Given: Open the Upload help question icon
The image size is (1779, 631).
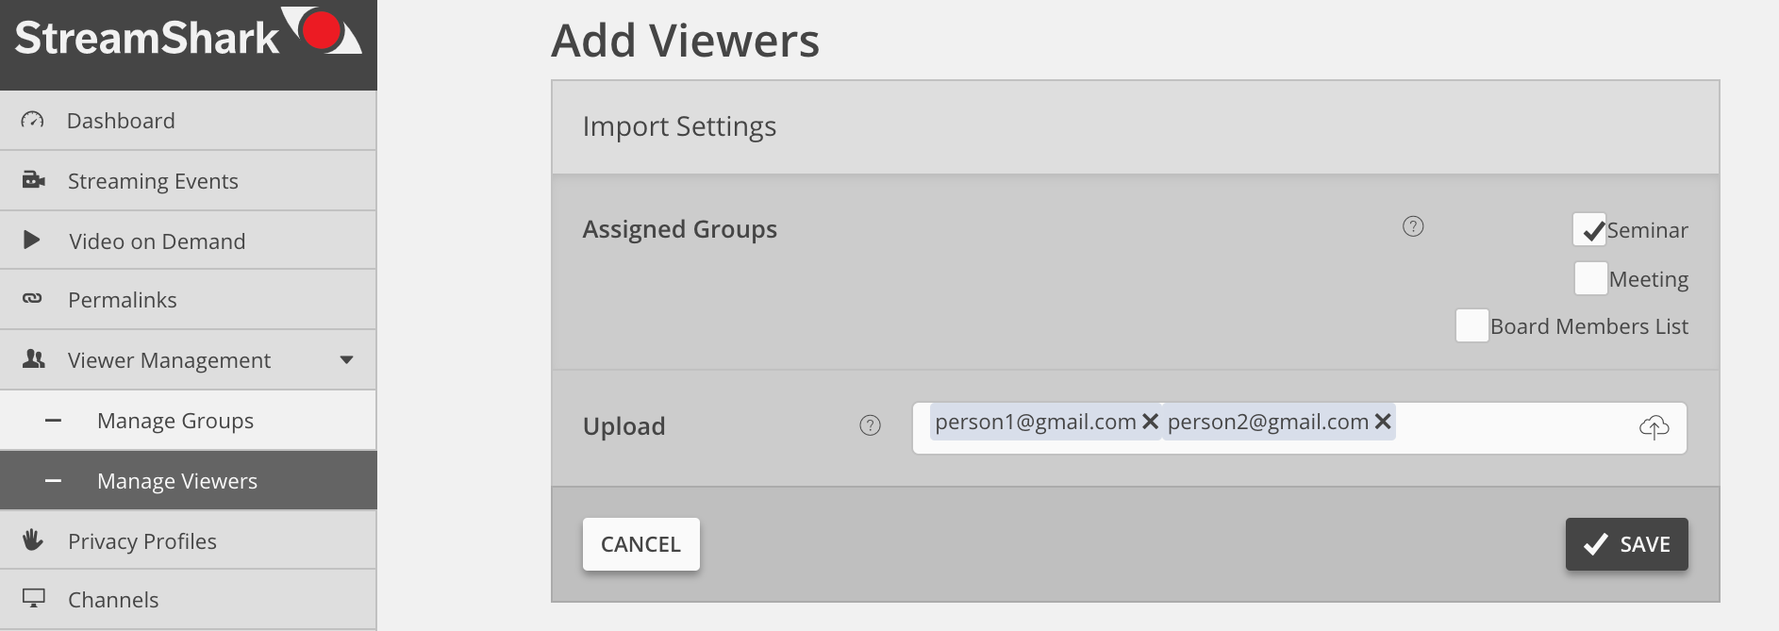Looking at the screenshot, I should [x=870, y=425].
